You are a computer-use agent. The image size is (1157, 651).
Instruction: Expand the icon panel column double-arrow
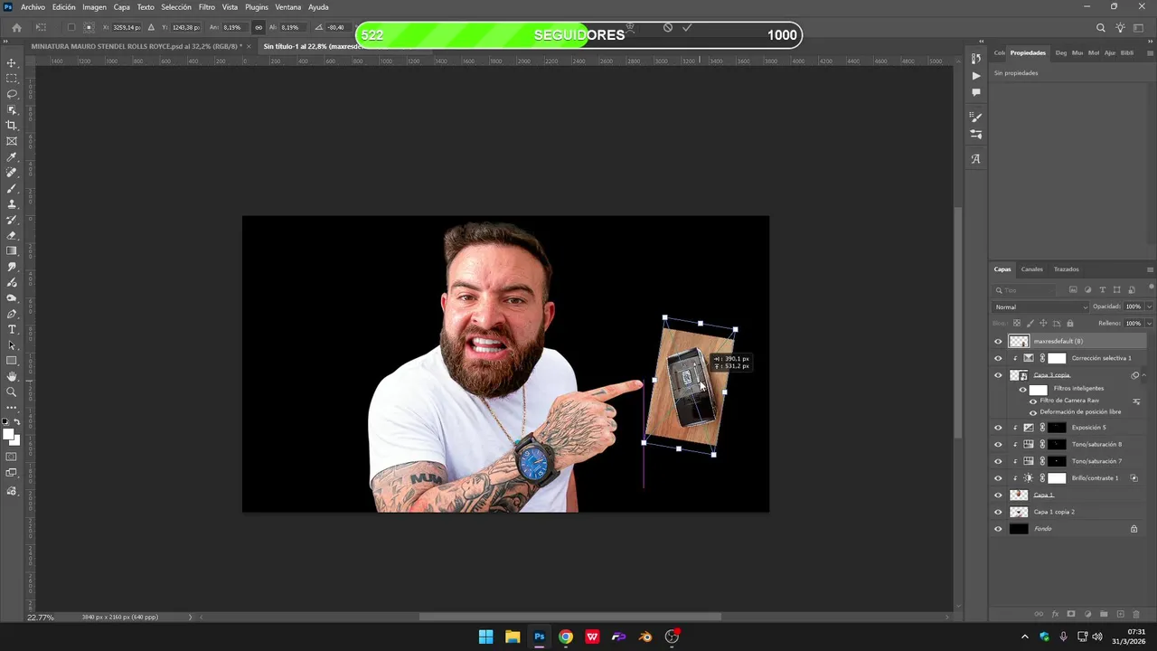pos(982,41)
